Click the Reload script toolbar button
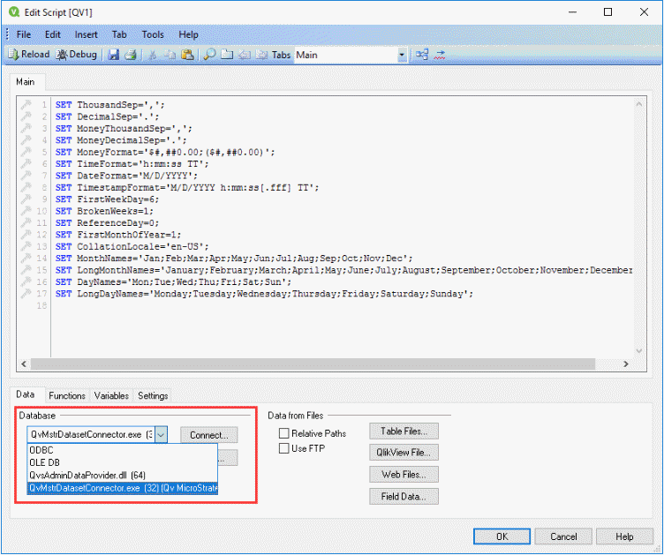 point(29,55)
